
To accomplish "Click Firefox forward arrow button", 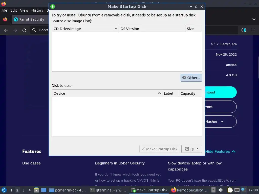I will (15, 30).
